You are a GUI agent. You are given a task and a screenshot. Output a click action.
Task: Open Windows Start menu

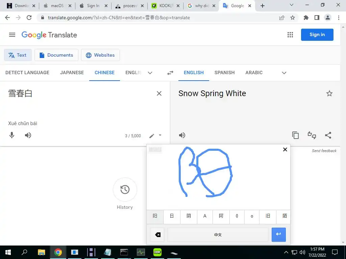tap(8, 252)
